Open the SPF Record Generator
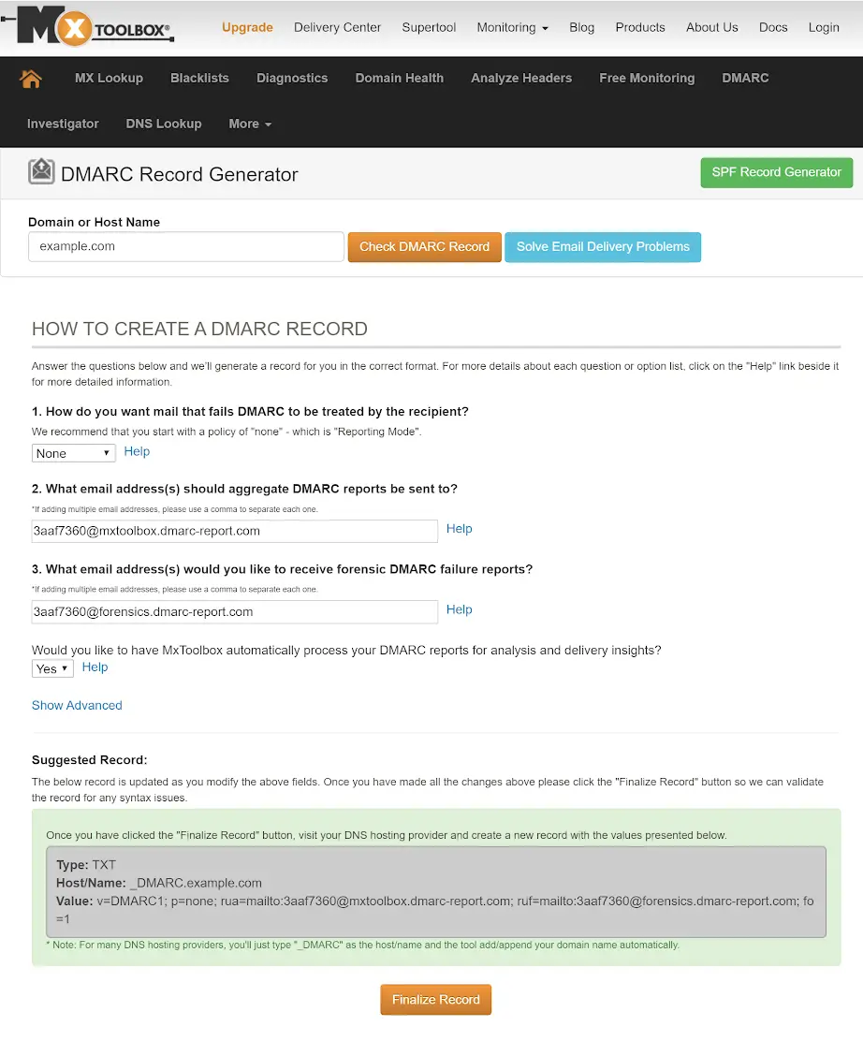Viewport: 863px width, 1041px height. pyautogui.click(x=776, y=172)
